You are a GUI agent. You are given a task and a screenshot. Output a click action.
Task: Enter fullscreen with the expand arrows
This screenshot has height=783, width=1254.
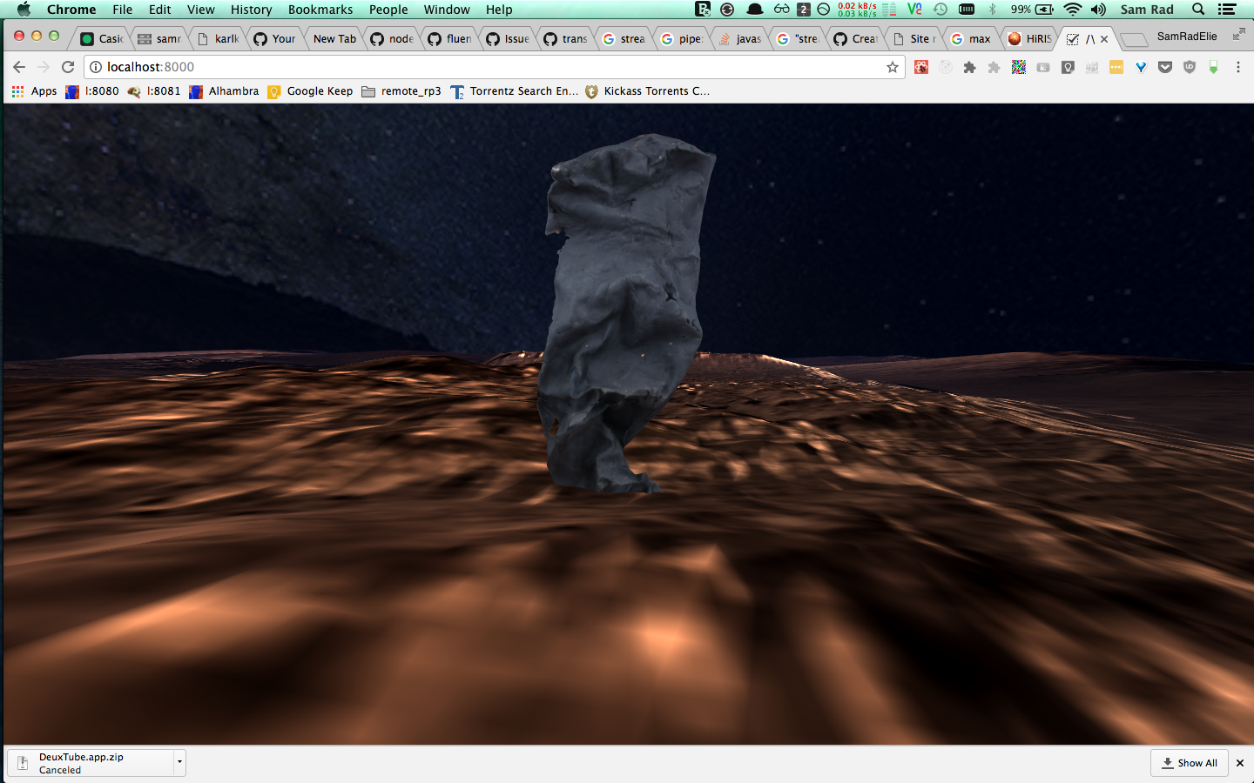point(1238,35)
